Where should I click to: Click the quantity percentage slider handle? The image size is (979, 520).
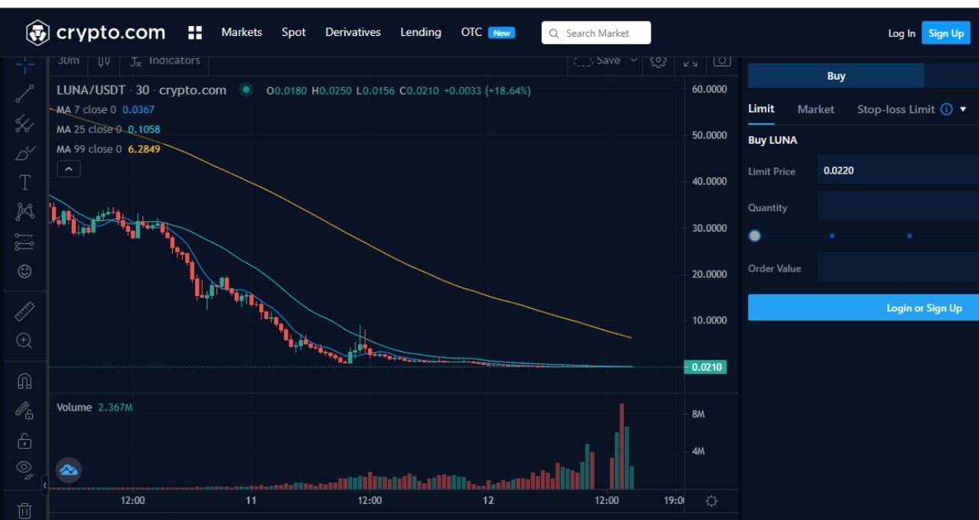tap(755, 236)
